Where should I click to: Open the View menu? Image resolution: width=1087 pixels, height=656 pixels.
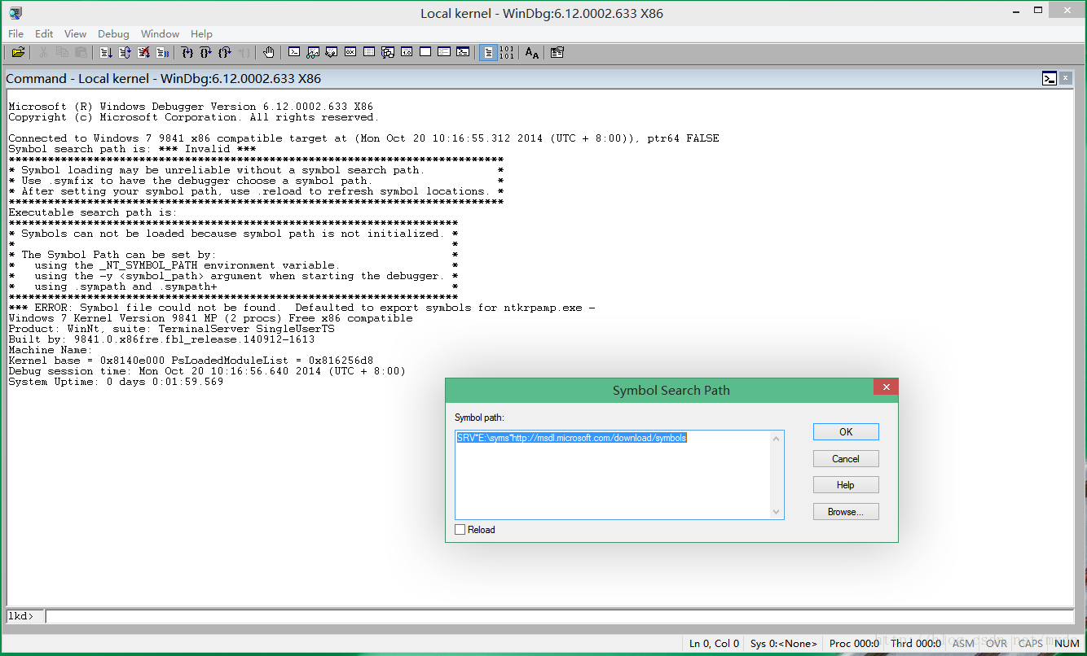click(x=75, y=33)
